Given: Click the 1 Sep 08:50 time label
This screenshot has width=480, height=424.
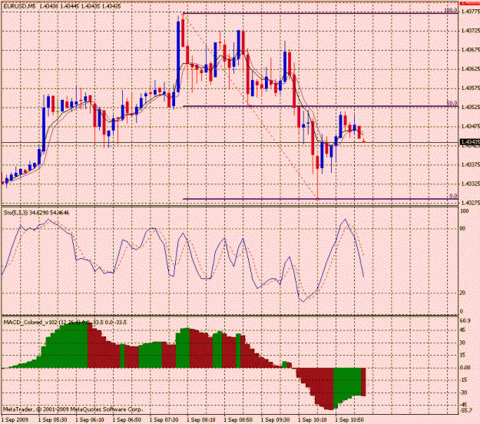Looking at the screenshot, I should pos(238,419).
